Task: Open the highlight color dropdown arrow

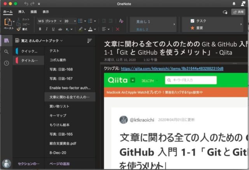Action: coord(85,29)
